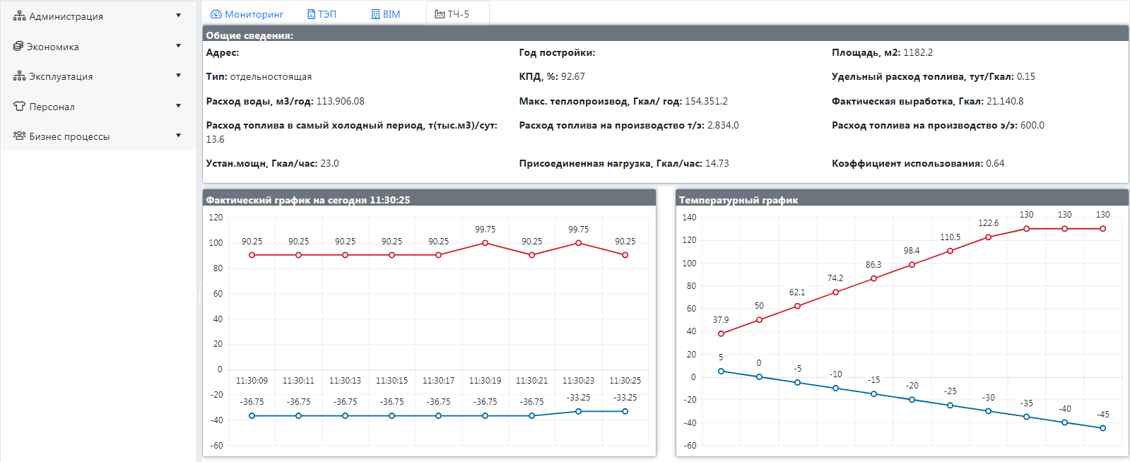Click the Адрес label
Screen dimensions: 1130x462
(x=223, y=52)
